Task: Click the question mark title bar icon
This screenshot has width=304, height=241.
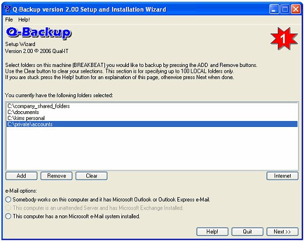Action: point(8,9)
